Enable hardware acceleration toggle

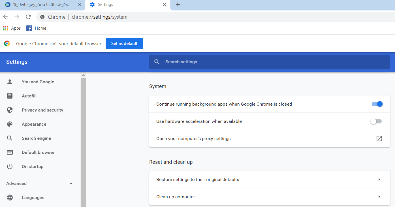click(376, 121)
